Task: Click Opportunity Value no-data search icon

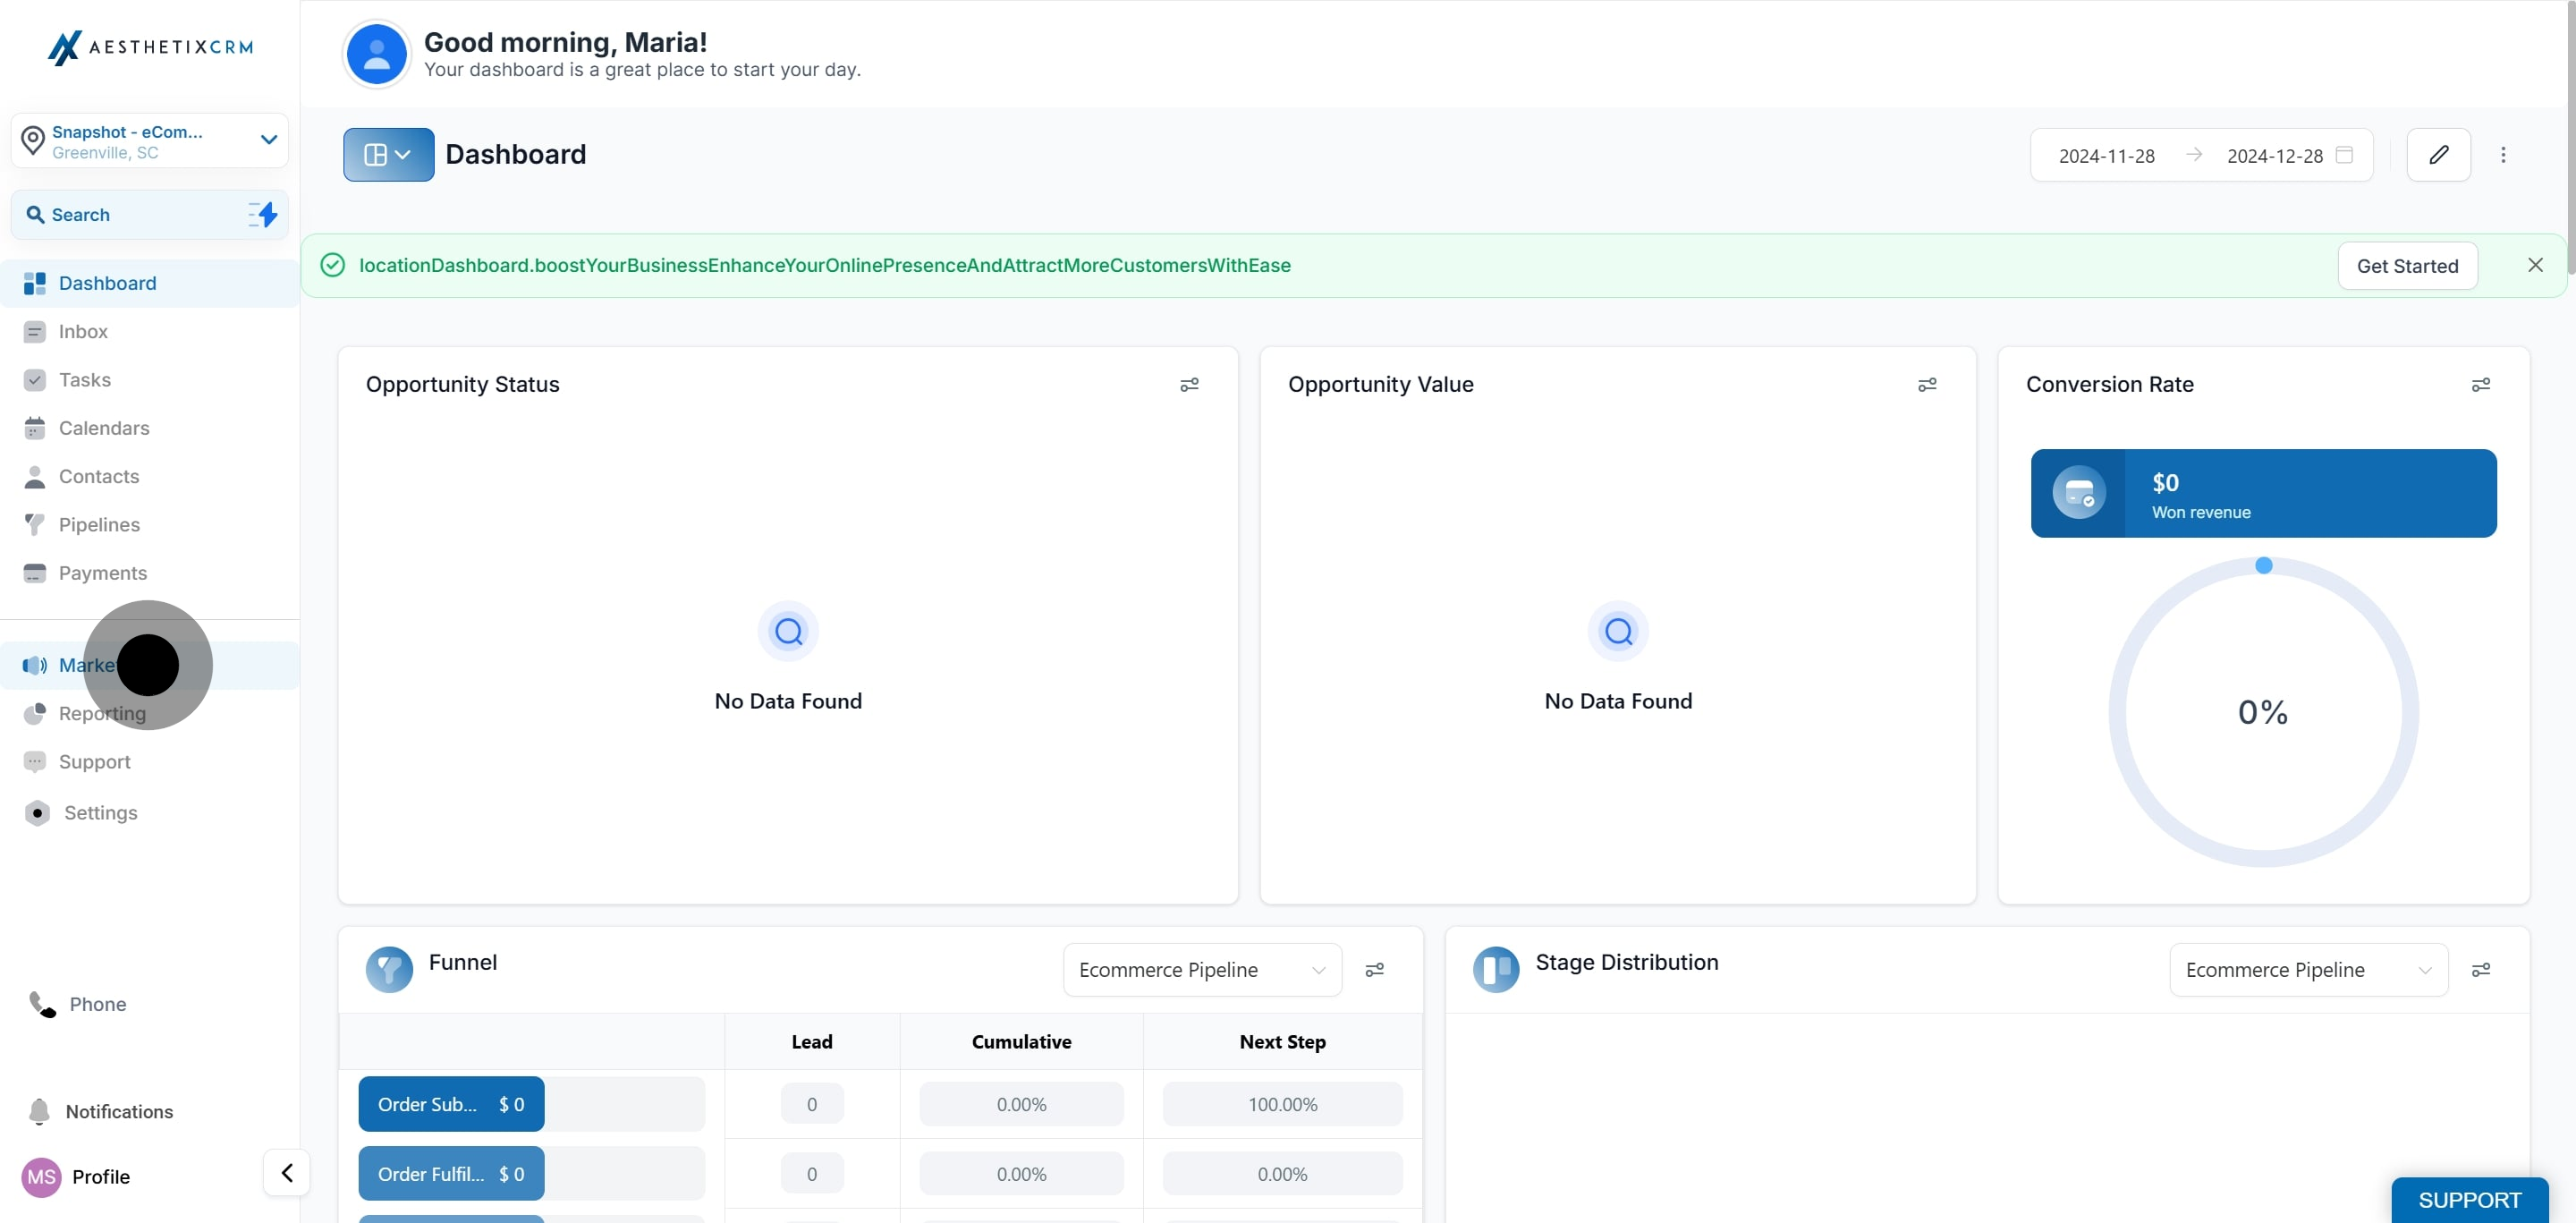Action: 1618,632
